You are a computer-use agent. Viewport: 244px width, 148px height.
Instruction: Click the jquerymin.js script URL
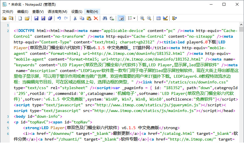147,105
